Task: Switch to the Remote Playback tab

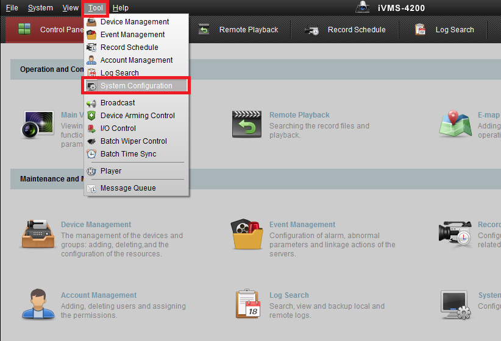Action: click(239, 30)
